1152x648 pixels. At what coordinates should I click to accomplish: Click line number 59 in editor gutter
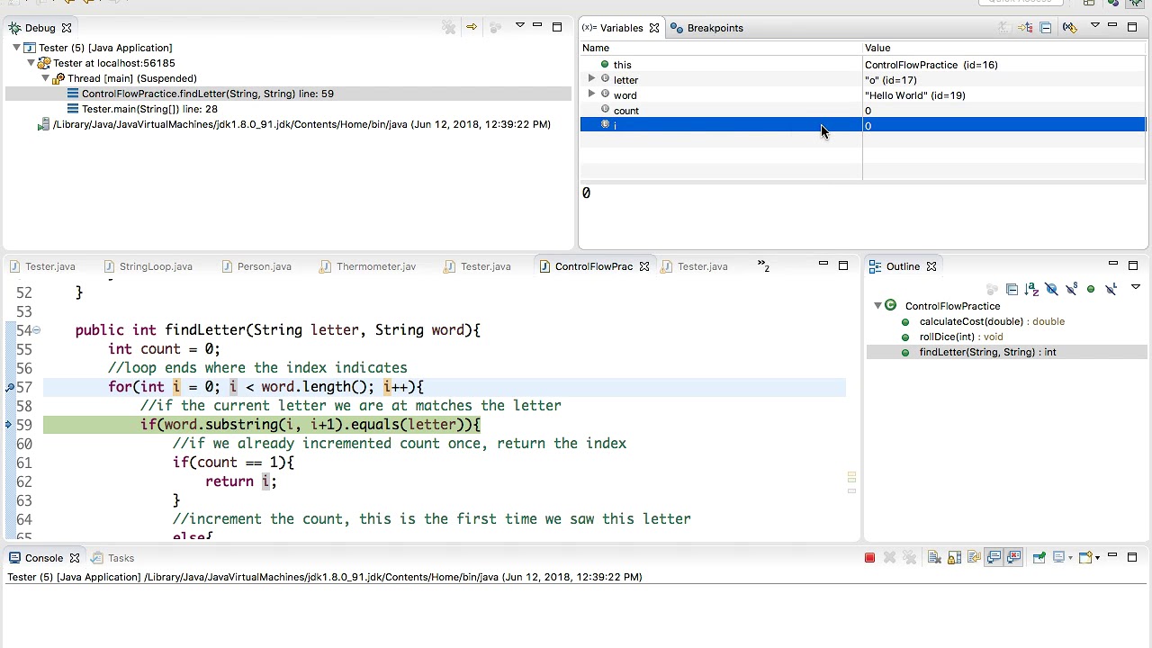pos(24,425)
